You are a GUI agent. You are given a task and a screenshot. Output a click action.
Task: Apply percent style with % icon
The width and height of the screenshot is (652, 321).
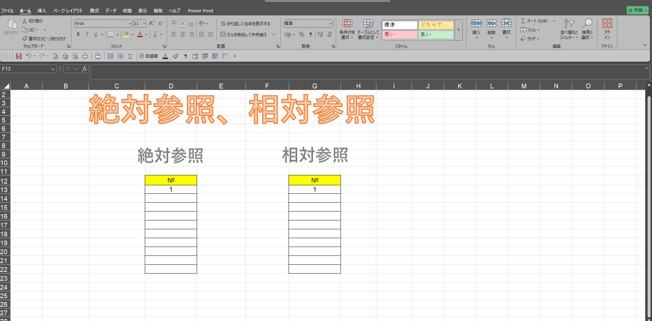(301, 34)
